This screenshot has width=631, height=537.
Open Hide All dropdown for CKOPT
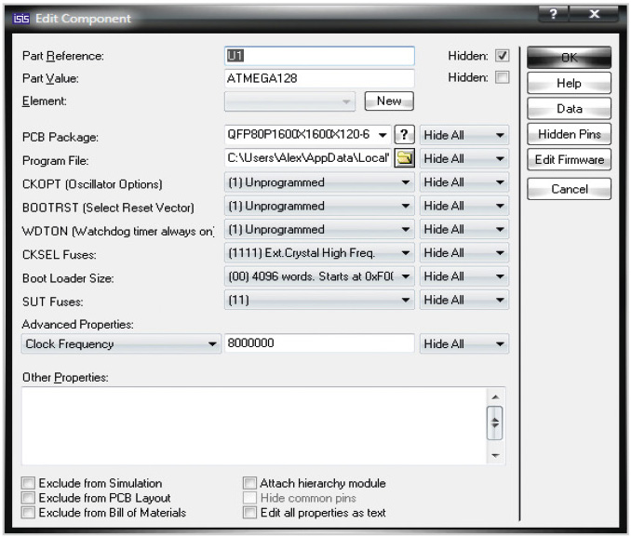[x=464, y=182]
